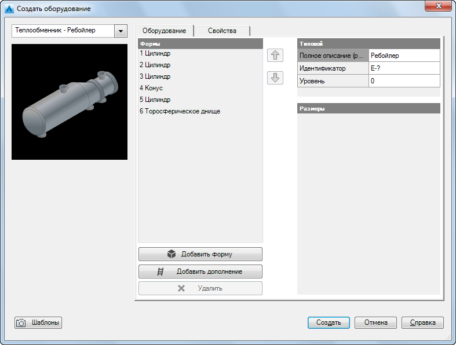
Task: Edit the E-? identifier field
Action: point(404,68)
